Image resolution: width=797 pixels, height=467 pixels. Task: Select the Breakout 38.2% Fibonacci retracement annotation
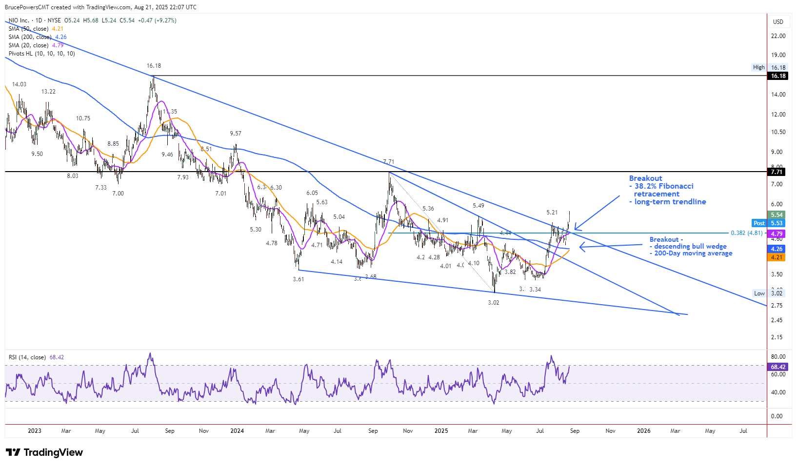[x=667, y=190]
